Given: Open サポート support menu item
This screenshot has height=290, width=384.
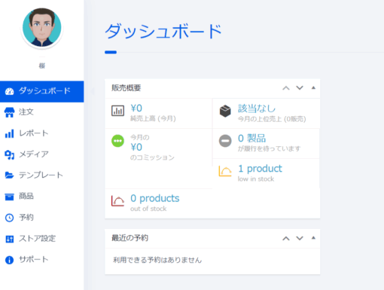Looking at the screenshot, I should pyautogui.click(x=42, y=260).
